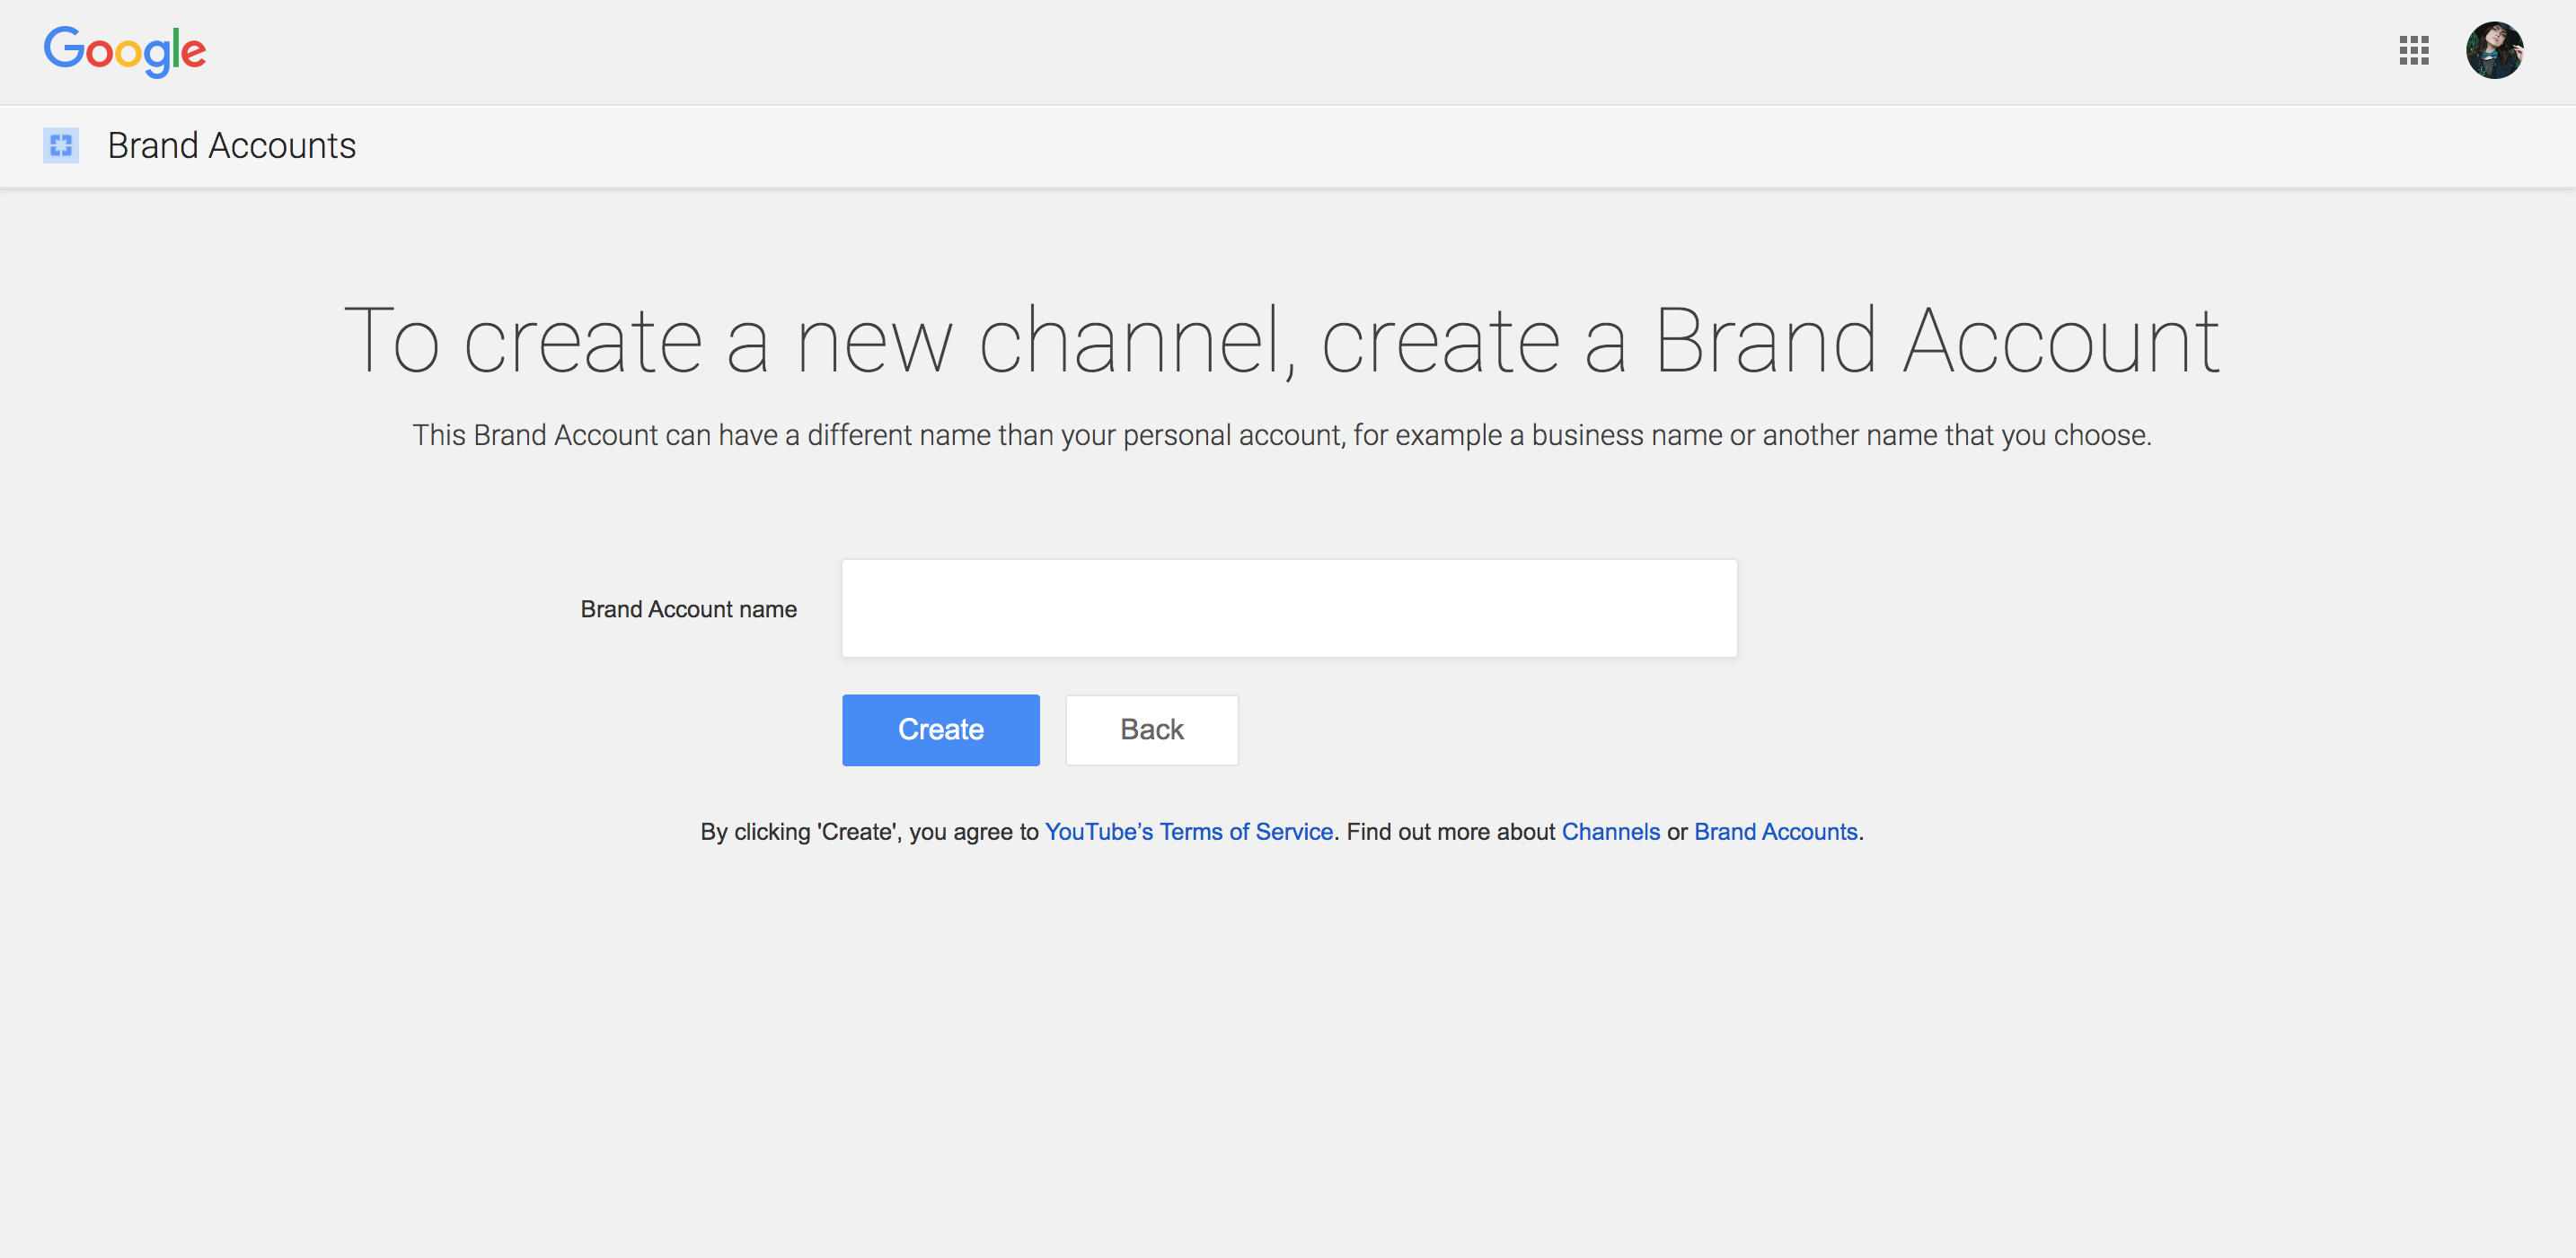Click the blue Create button
Screen dimensions: 2576x1258
940,729
